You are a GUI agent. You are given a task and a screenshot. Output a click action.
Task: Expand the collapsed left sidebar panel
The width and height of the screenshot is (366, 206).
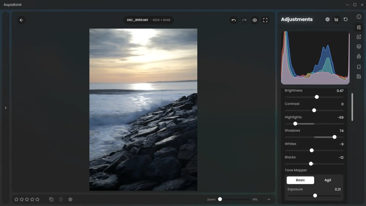pyautogui.click(x=5, y=108)
